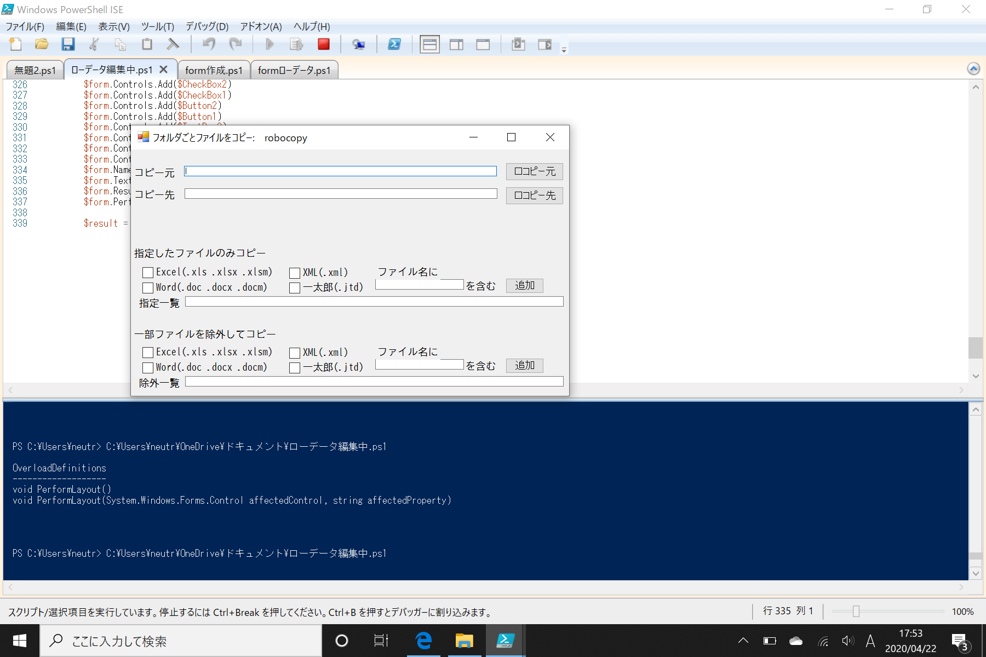Viewport: 986px width, 657px height.
Task: Click 追加 next to ファイル名に field
Action: tap(524, 285)
